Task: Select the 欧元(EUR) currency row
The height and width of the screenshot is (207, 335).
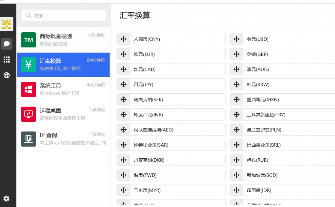Action: click(171, 54)
